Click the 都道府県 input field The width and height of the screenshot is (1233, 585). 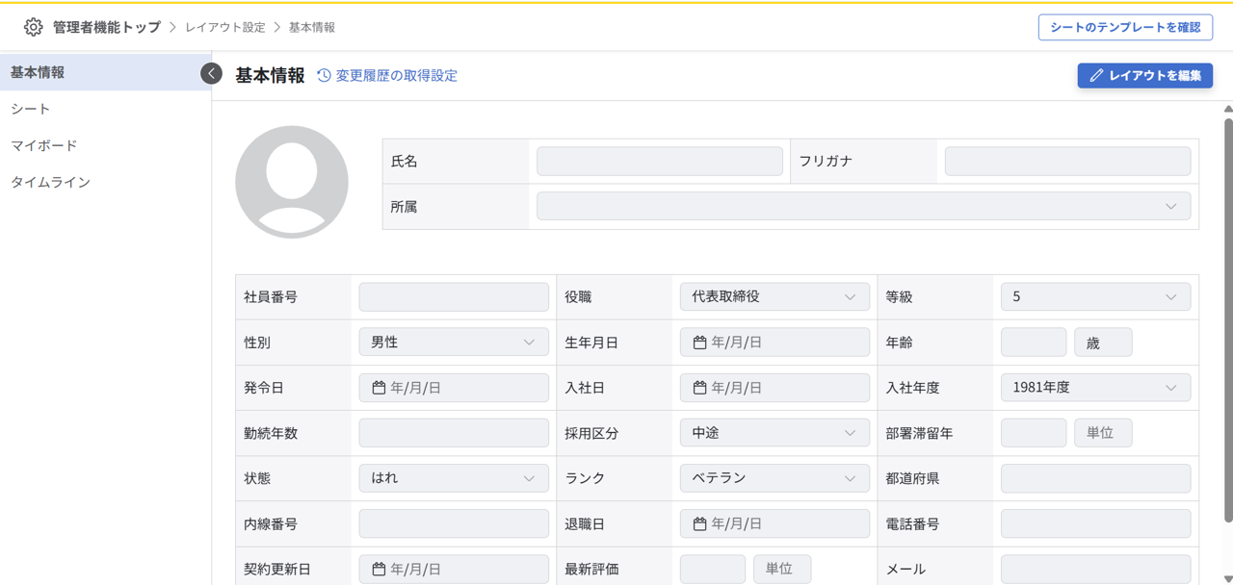(1095, 478)
